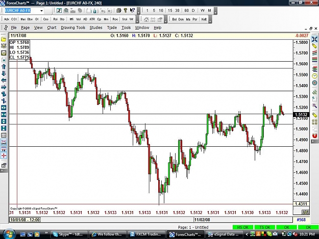Open the Studies menu
This screenshot has height=239, width=319.
[96, 28]
